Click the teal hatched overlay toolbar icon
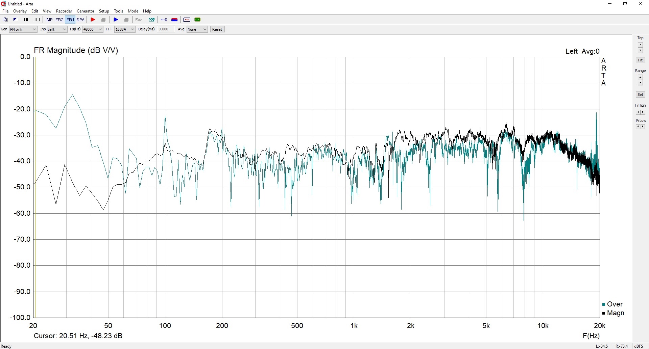The image size is (649, 349). pos(152,20)
